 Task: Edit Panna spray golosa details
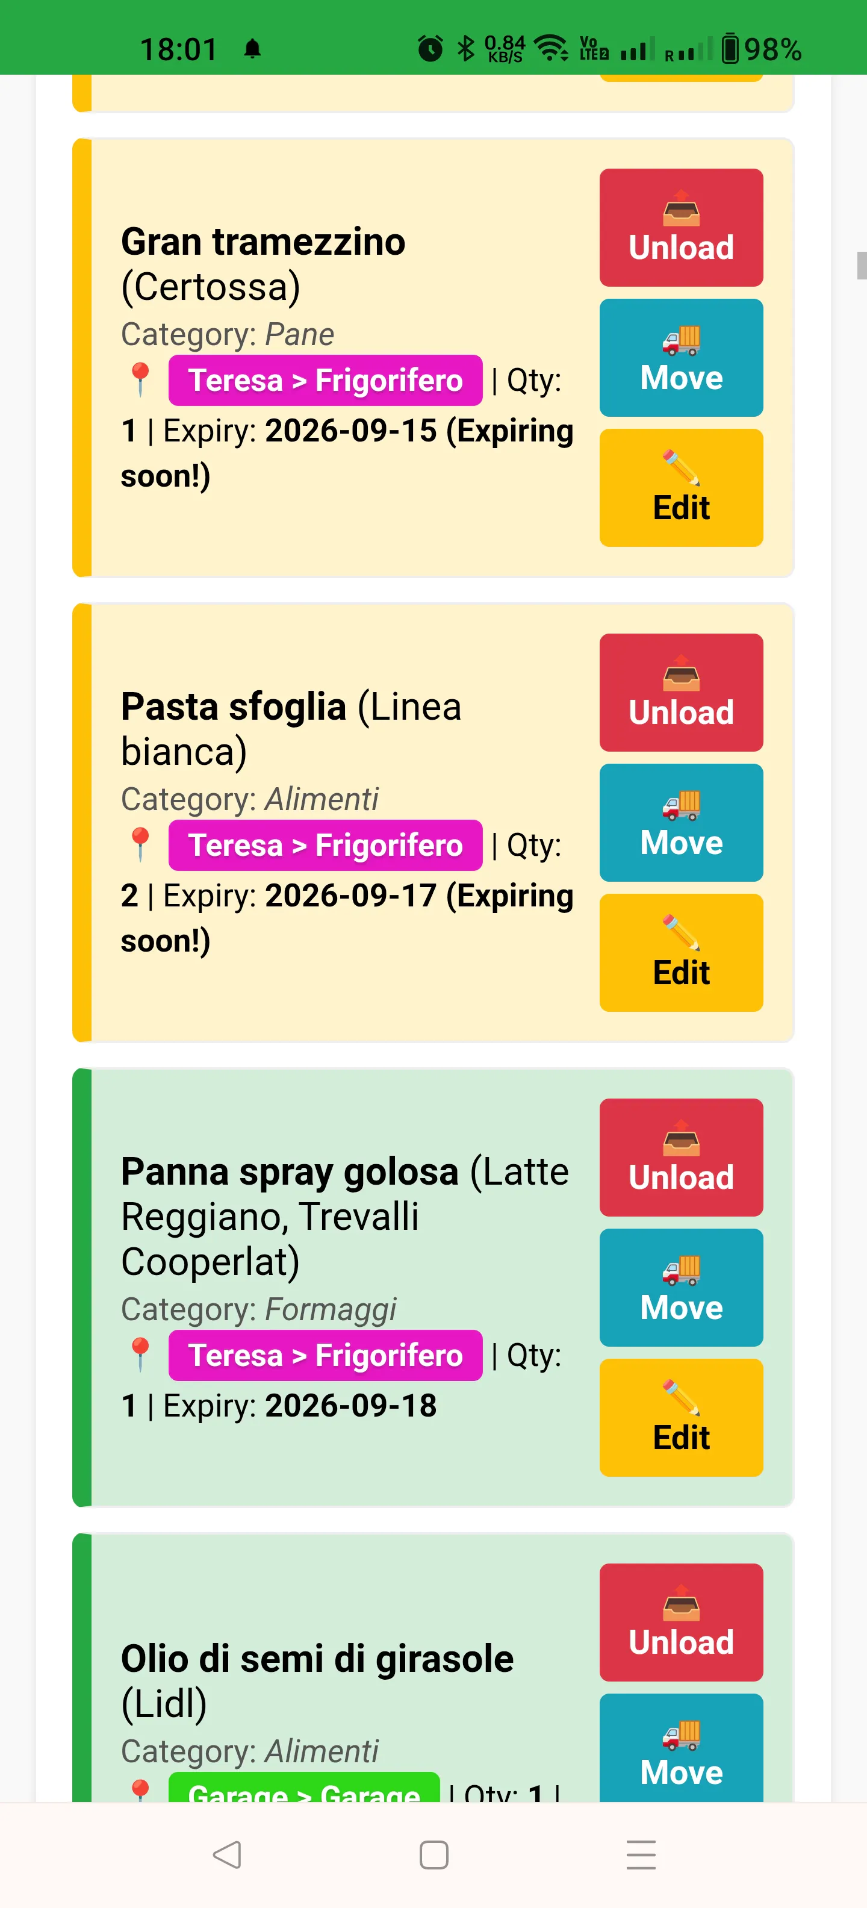(681, 1418)
